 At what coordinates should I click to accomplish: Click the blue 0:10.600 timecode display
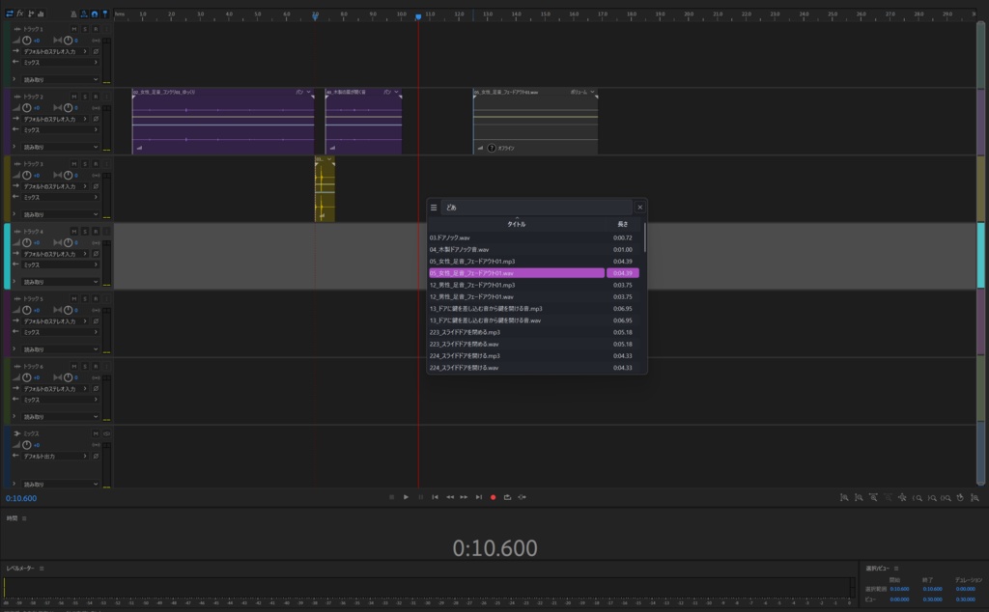tap(21, 498)
